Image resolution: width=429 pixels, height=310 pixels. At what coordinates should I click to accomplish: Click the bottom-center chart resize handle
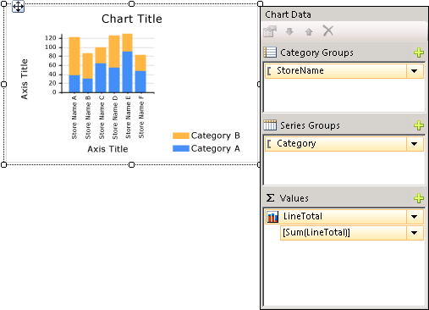[x=131, y=164]
